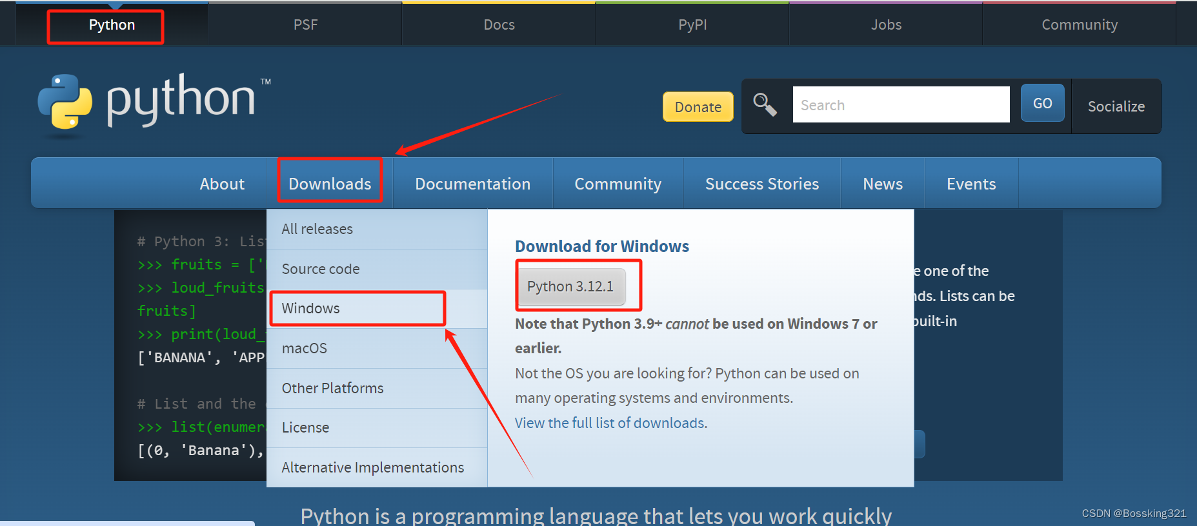The width and height of the screenshot is (1197, 526).
Task: Open the News navigation menu
Action: coord(883,184)
